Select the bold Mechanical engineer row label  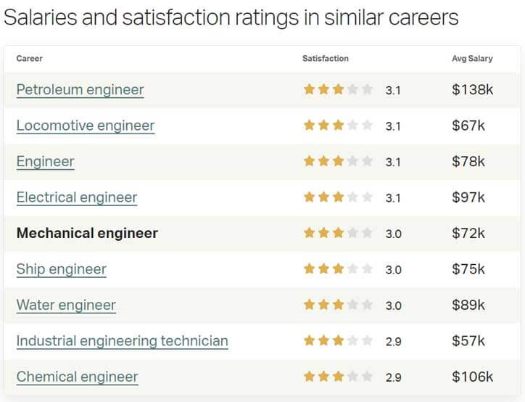point(87,233)
